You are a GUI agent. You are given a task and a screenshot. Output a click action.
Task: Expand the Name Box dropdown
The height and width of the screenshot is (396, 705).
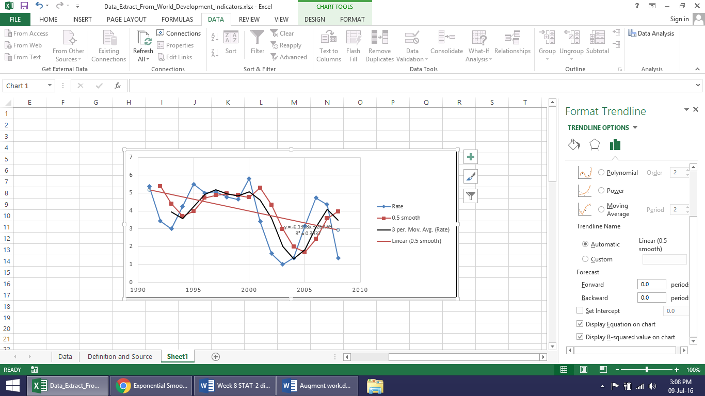[x=50, y=86]
